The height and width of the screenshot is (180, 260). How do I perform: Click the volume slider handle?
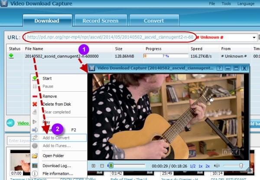click(241, 165)
